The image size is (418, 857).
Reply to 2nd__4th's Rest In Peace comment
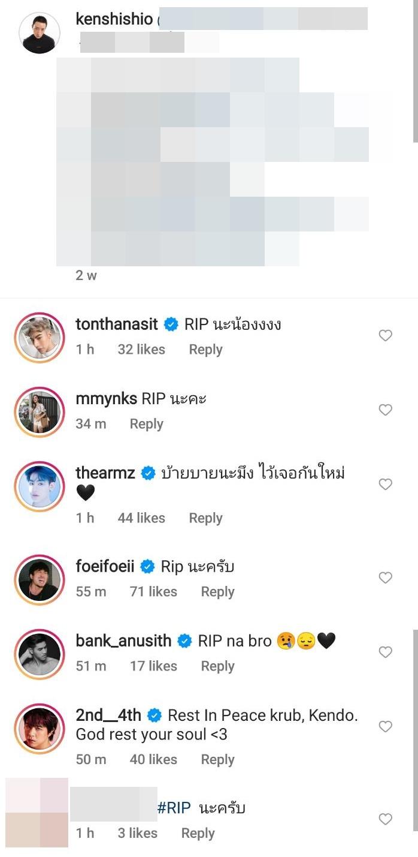(217, 760)
